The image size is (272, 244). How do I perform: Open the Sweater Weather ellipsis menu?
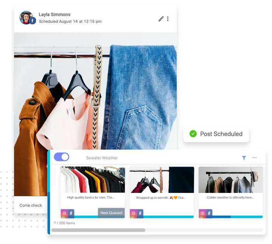pyautogui.click(x=255, y=158)
